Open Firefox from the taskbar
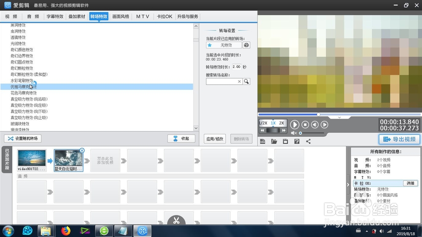 pyautogui.click(x=65, y=231)
